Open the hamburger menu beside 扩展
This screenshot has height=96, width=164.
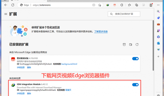(6, 14)
